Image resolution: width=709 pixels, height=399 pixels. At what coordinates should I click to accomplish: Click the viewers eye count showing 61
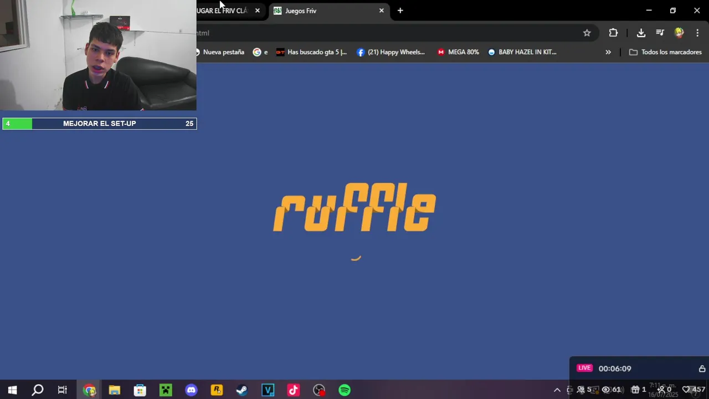[x=612, y=390]
